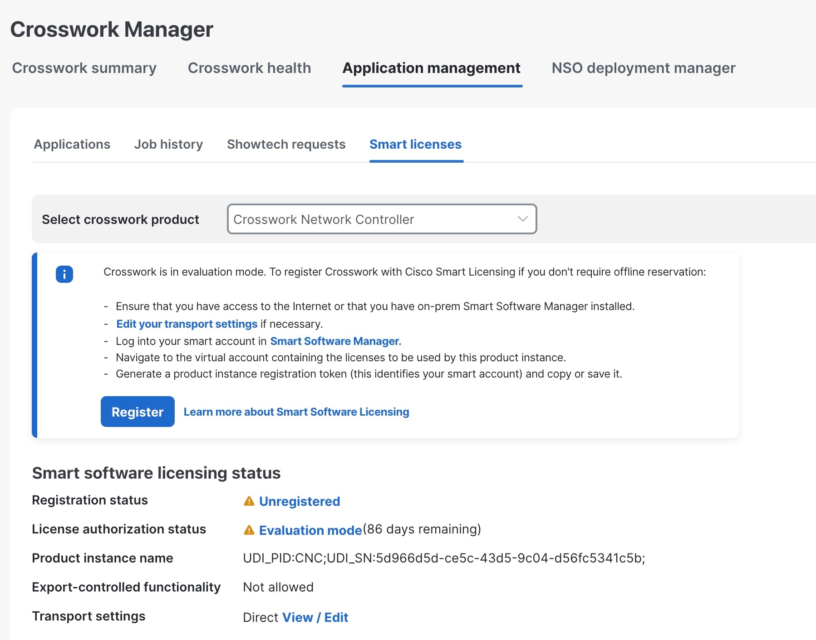Image resolution: width=816 pixels, height=640 pixels.
Task: Switch to the Crosswork summary tab
Action: (x=84, y=68)
